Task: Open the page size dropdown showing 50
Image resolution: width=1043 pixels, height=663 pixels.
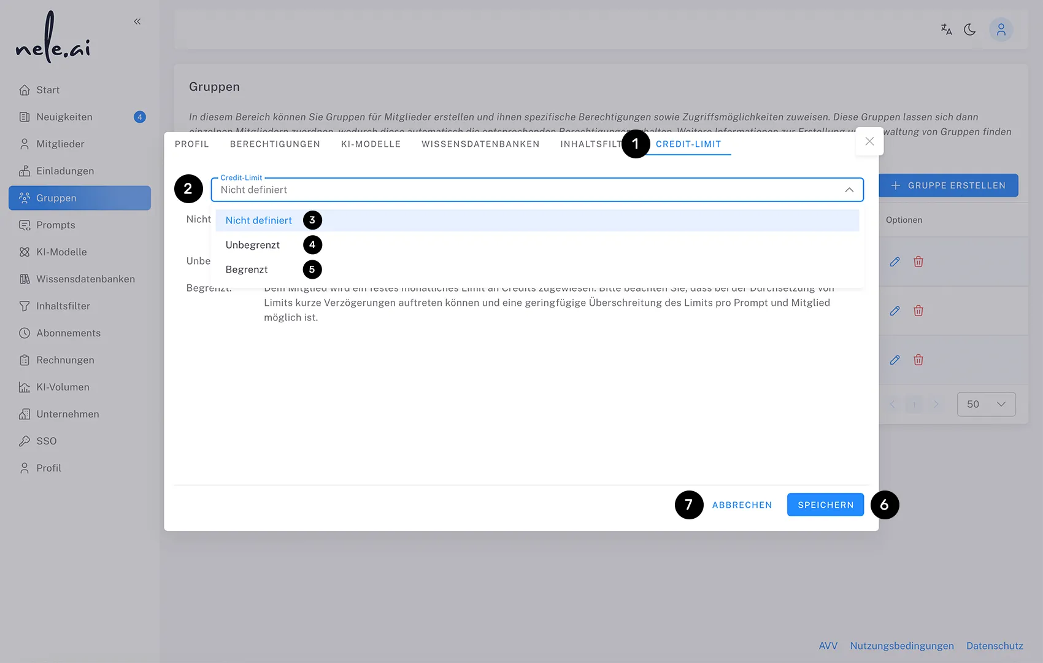Action: coord(986,404)
